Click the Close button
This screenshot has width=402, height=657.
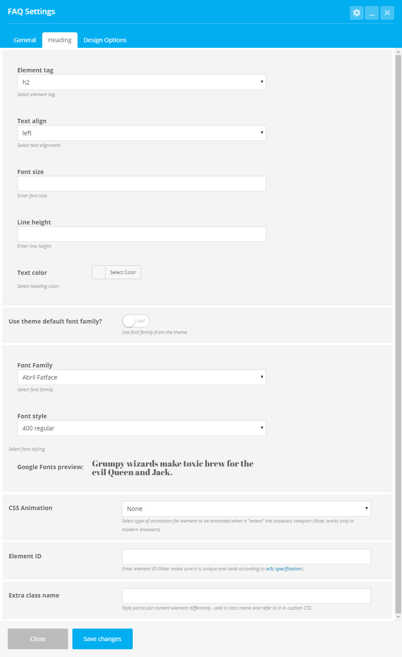click(x=38, y=639)
